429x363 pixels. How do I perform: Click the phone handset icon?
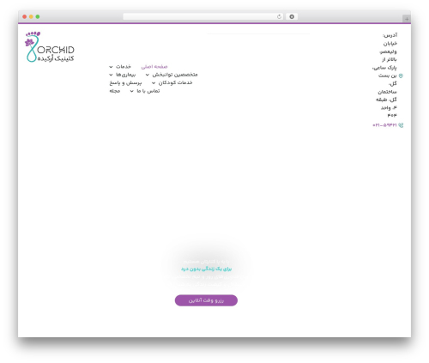coord(401,125)
